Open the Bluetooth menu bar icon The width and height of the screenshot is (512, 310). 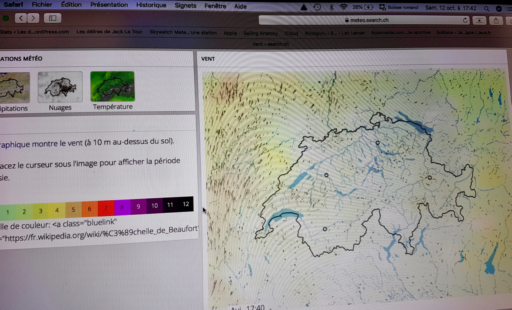[331, 7]
